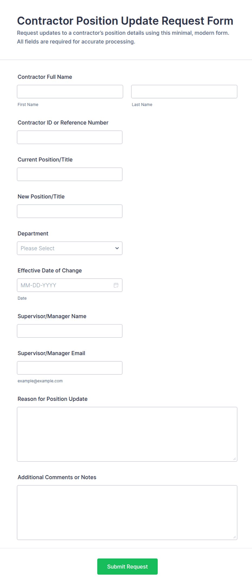The image size is (252, 588).
Task: Click the First Name input field
Action: tap(70, 92)
